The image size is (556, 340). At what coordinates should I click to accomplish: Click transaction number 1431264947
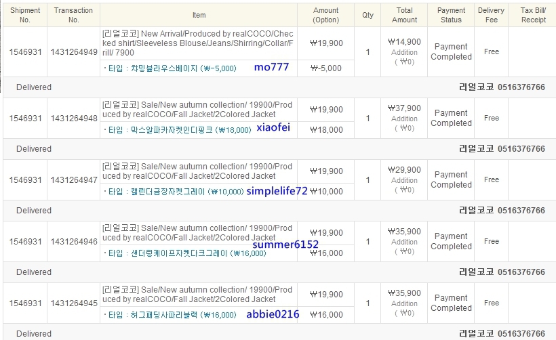tap(74, 180)
